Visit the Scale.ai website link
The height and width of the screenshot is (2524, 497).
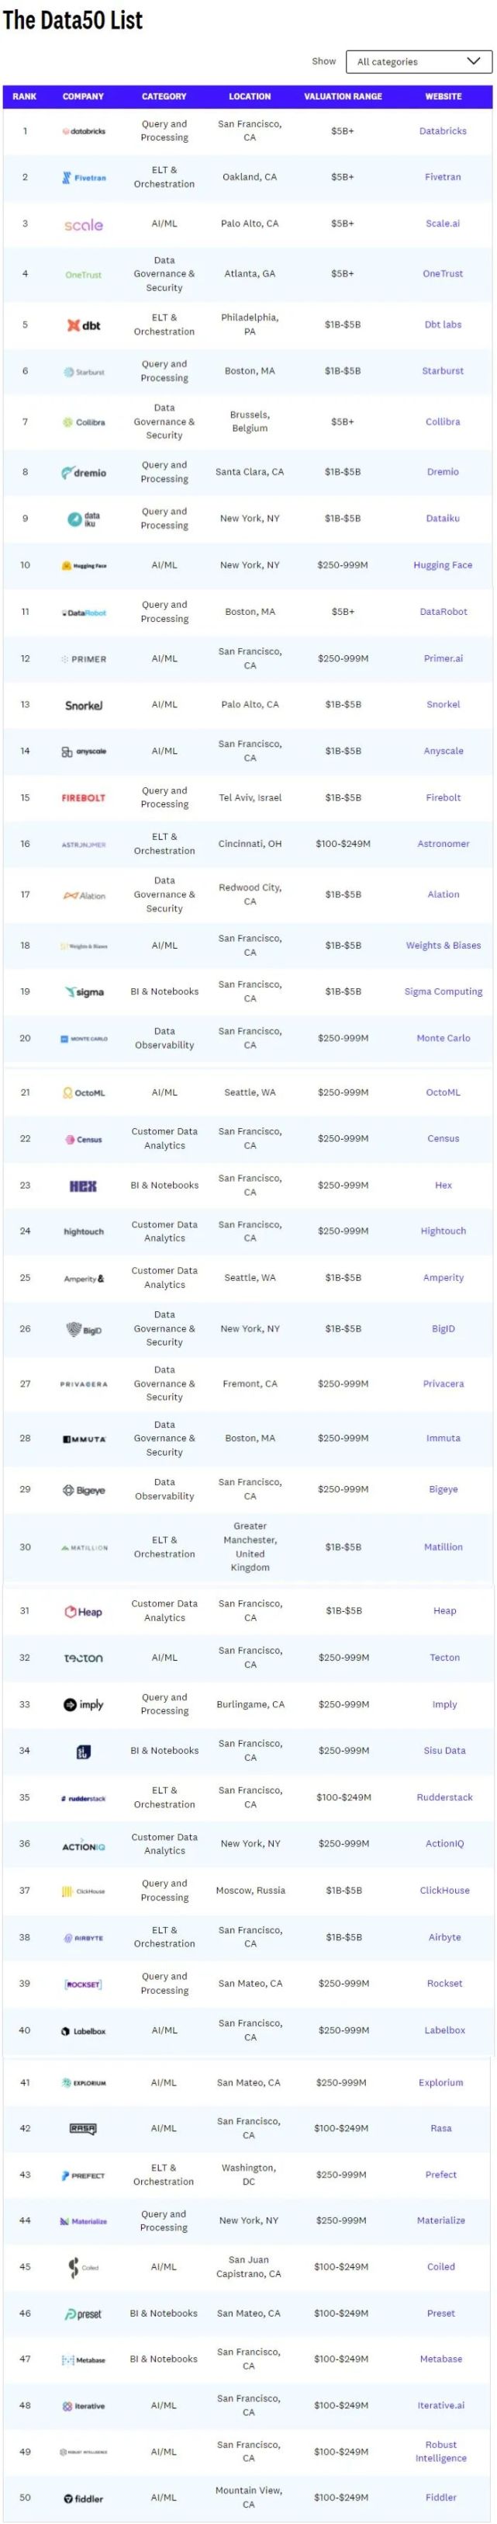pyautogui.click(x=442, y=224)
